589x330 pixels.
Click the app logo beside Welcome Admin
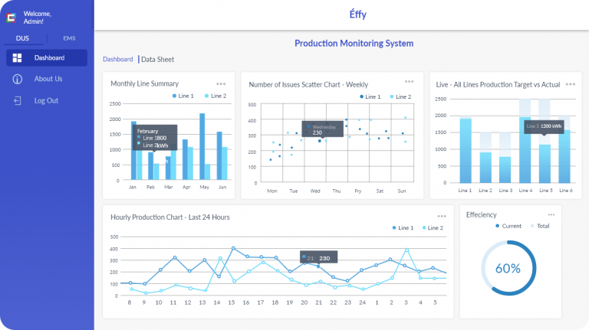point(12,18)
